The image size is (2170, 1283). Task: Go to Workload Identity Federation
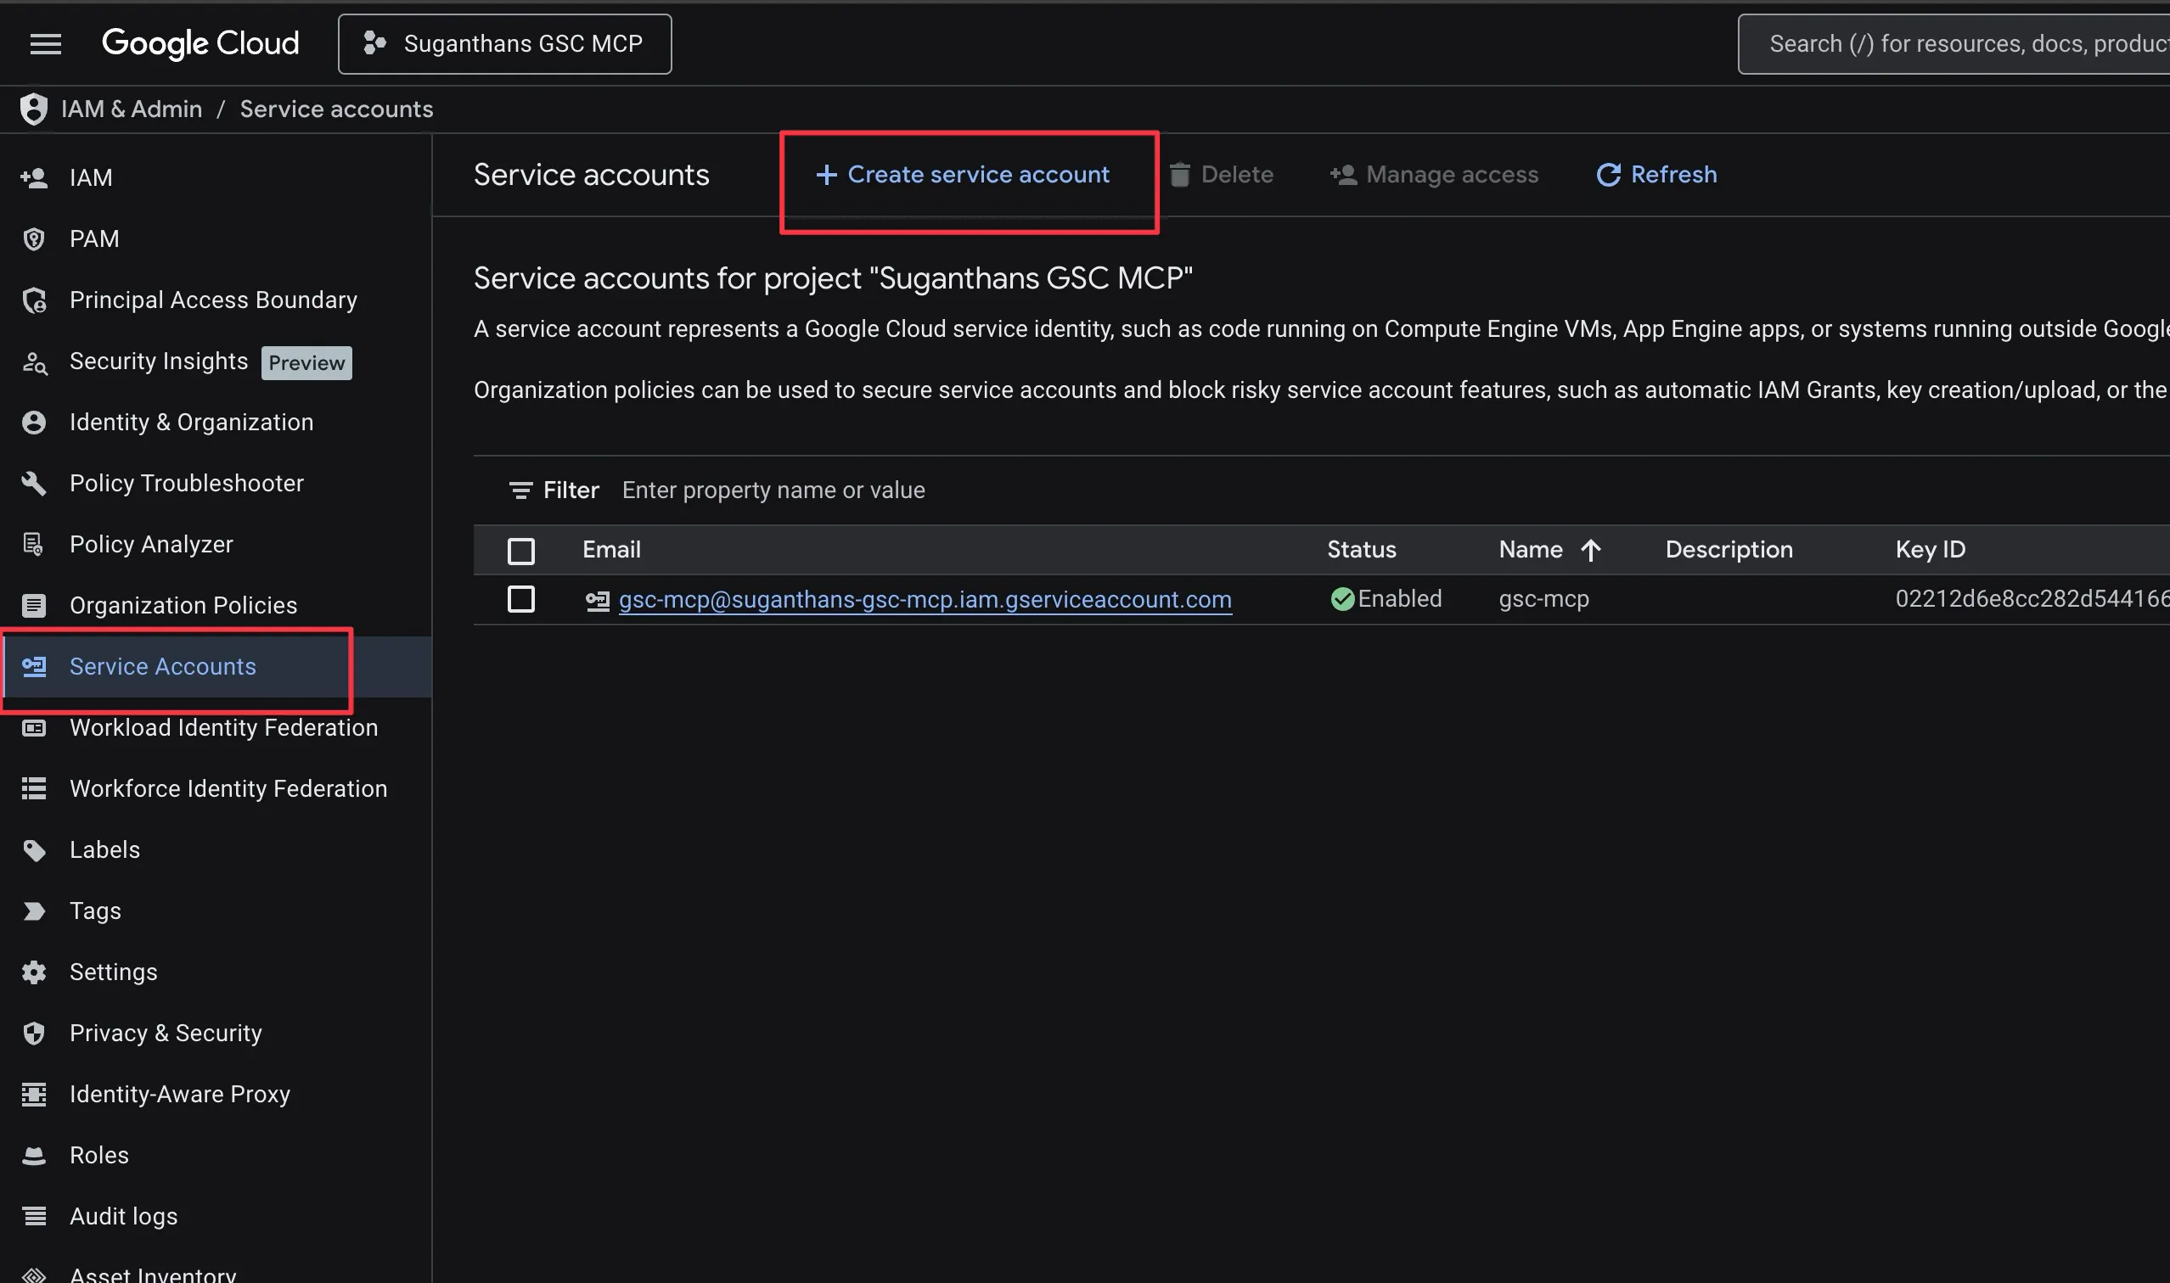click(x=223, y=728)
